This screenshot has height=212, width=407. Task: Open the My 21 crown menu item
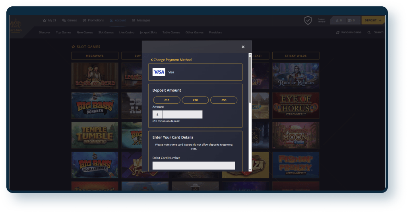point(49,20)
